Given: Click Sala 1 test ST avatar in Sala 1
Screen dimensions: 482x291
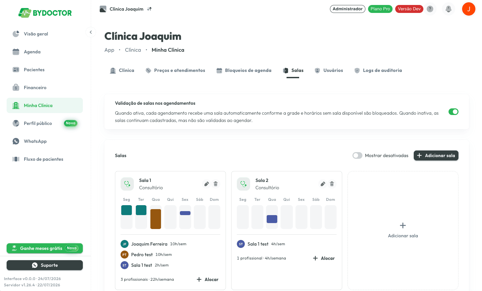Looking at the screenshot, I should point(125,265).
